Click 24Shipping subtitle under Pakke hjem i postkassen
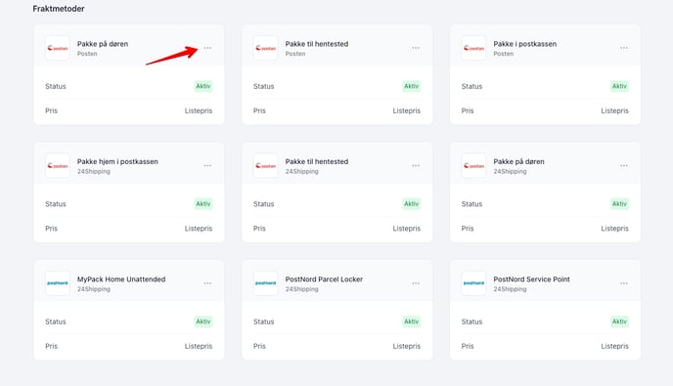This screenshot has height=386, width=673. pos(94,172)
